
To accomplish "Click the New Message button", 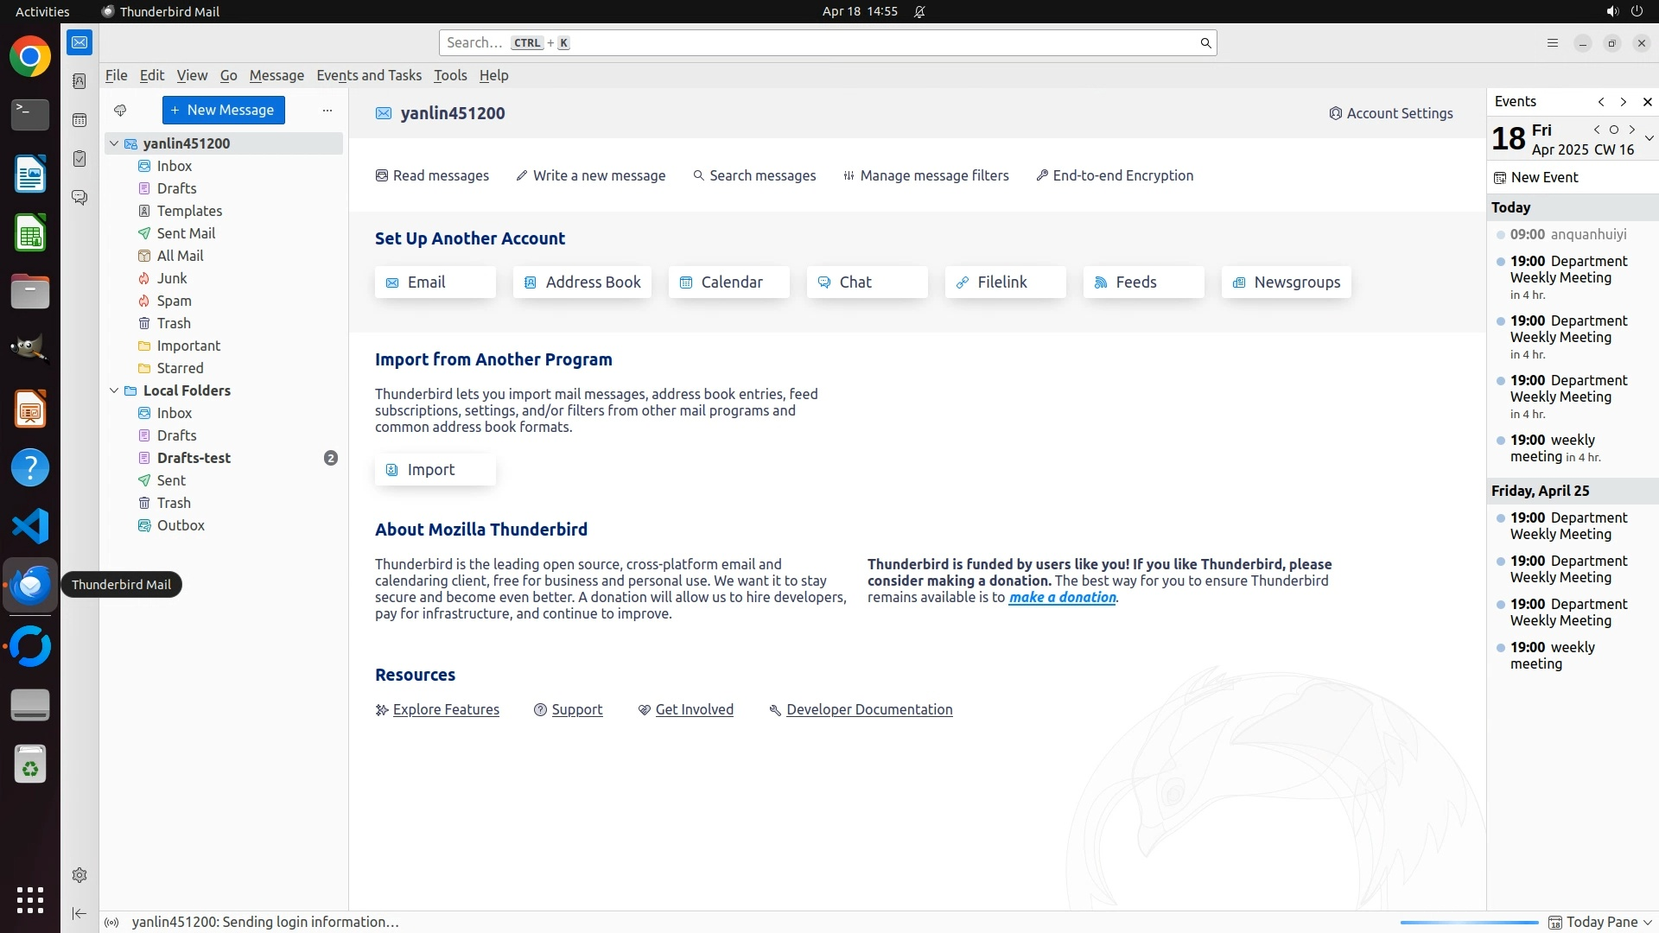I will pos(223,111).
